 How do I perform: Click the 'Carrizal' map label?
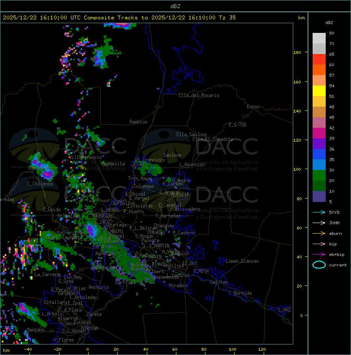tap(125, 282)
